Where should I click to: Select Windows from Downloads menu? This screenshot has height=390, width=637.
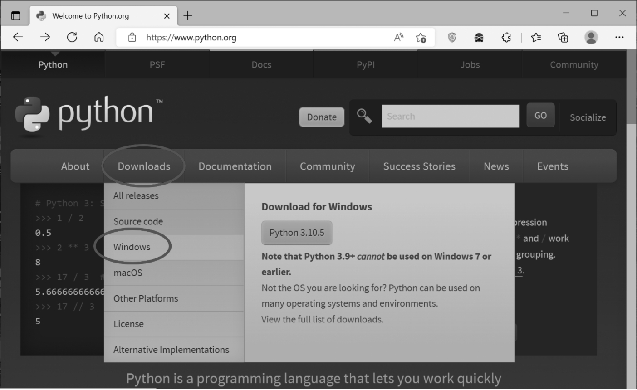coord(132,247)
